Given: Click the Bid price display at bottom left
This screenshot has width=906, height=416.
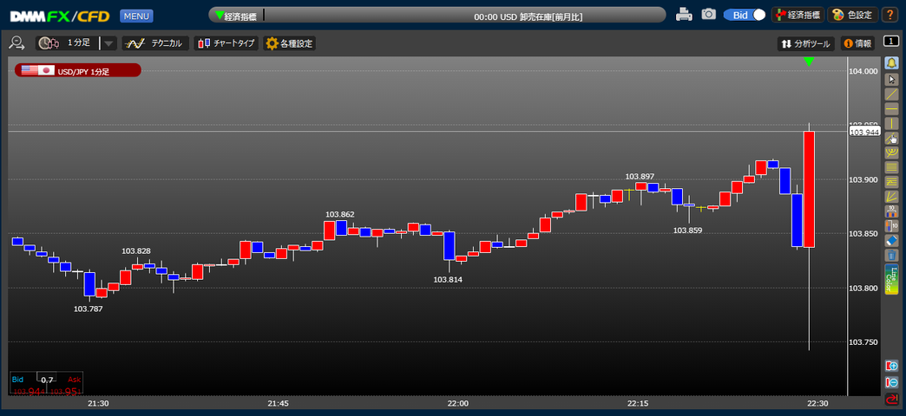Looking at the screenshot, I should 28,392.
